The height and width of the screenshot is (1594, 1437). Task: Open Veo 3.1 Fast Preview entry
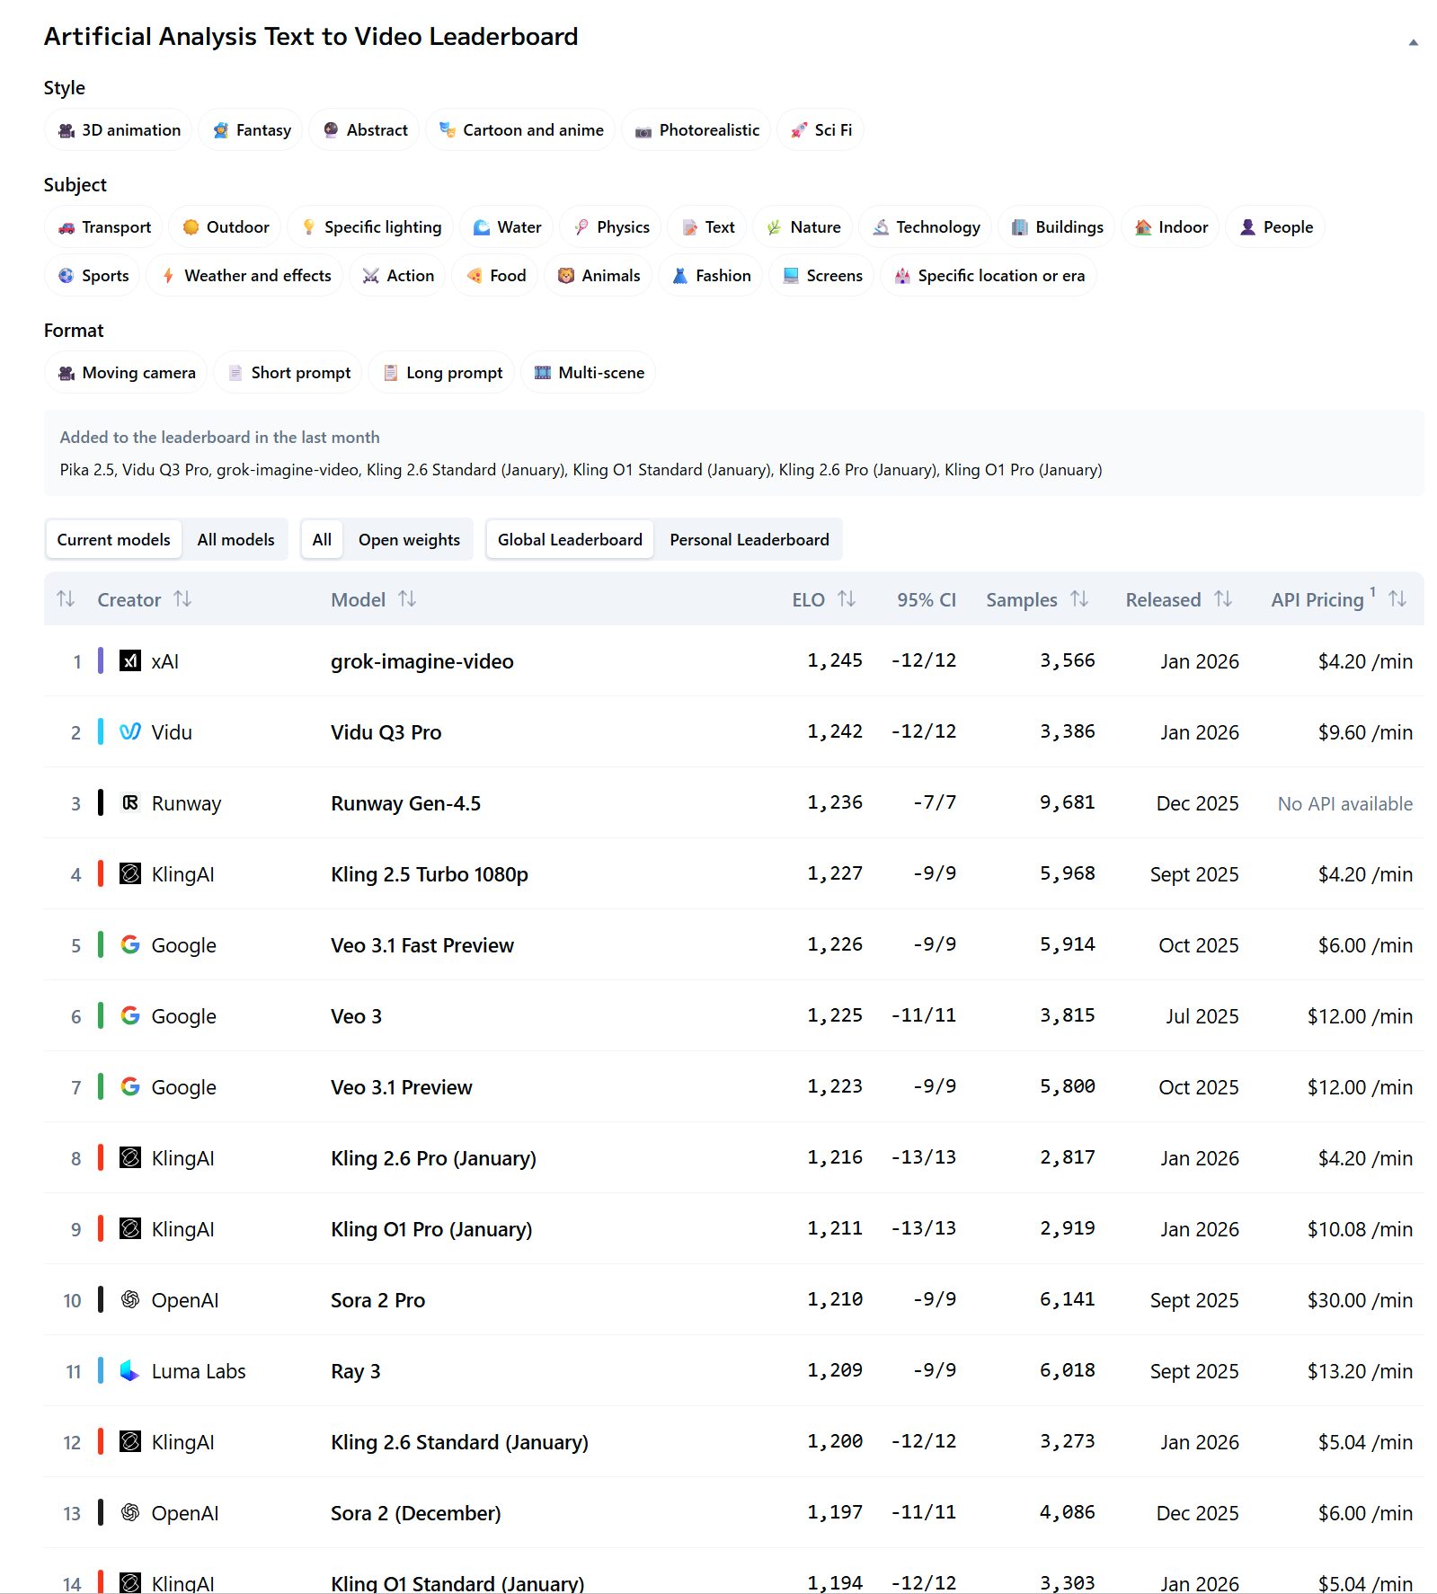(422, 945)
